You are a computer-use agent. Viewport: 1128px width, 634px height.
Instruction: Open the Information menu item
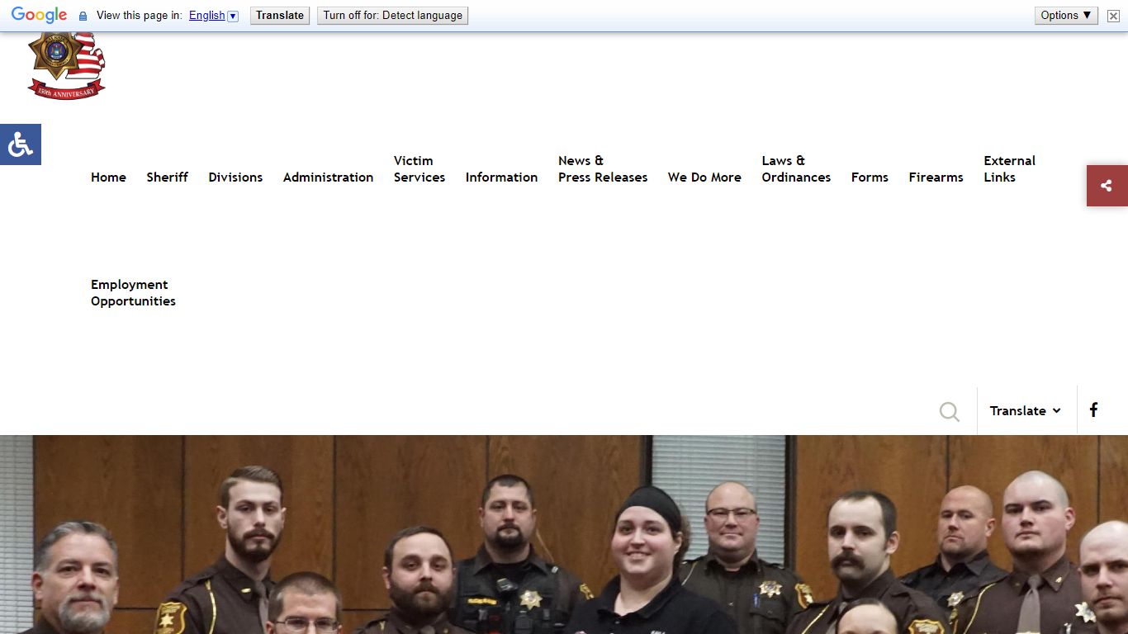(x=501, y=177)
